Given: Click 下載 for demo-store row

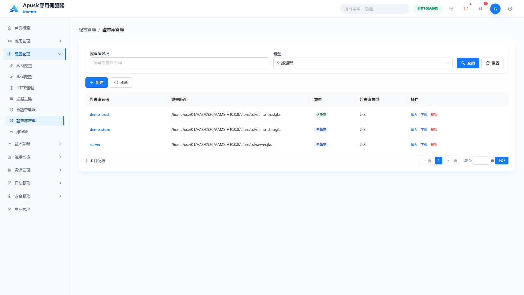Looking at the screenshot, I should [x=424, y=130].
